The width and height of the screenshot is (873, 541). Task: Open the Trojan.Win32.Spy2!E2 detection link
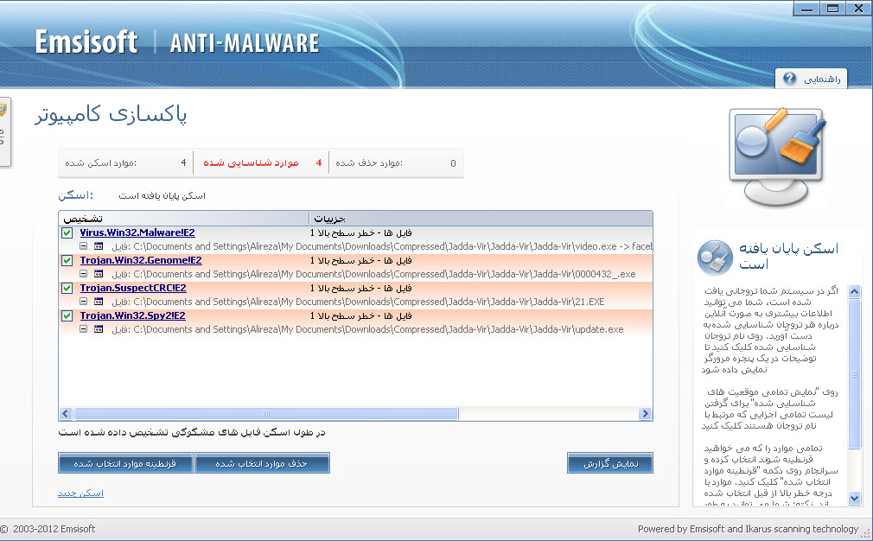click(132, 315)
